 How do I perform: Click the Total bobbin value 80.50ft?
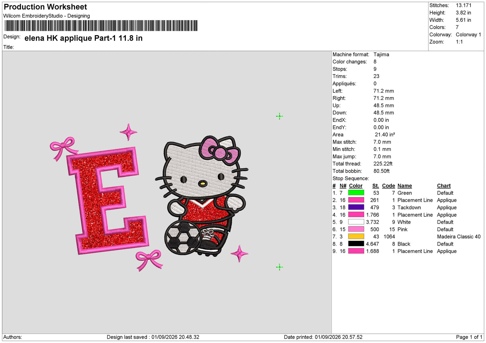click(382, 171)
